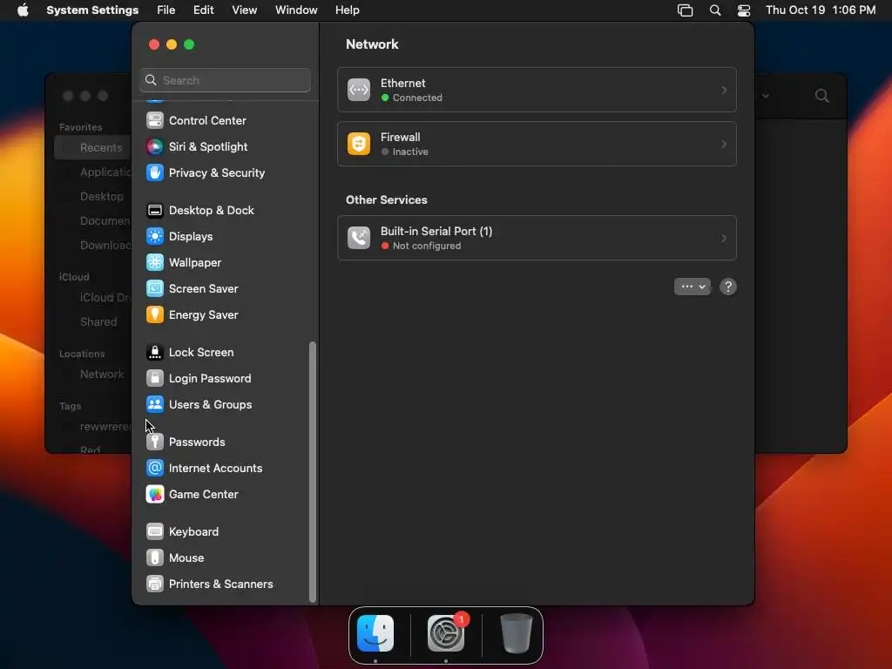Click the 'Not configured' status text
The height and width of the screenshot is (669, 892).
point(427,246)
